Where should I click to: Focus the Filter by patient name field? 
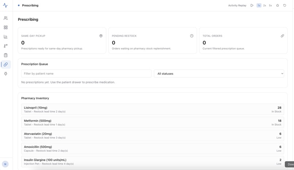86,73
